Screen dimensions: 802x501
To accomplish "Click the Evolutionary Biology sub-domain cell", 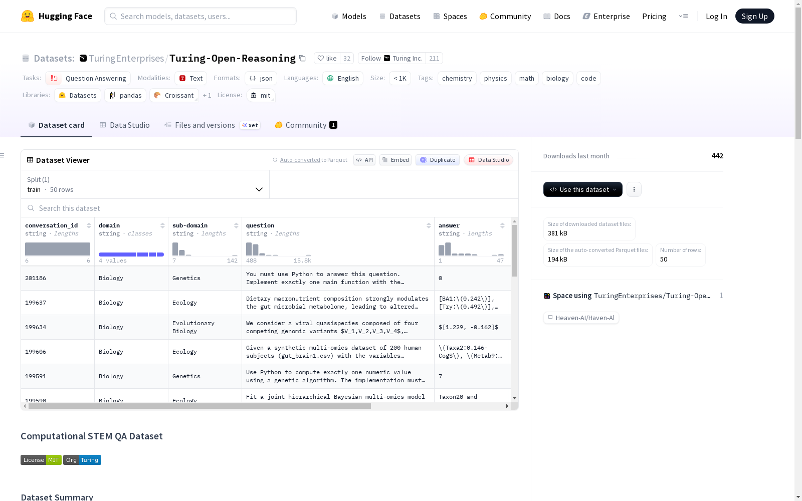I will pos(205,327).
